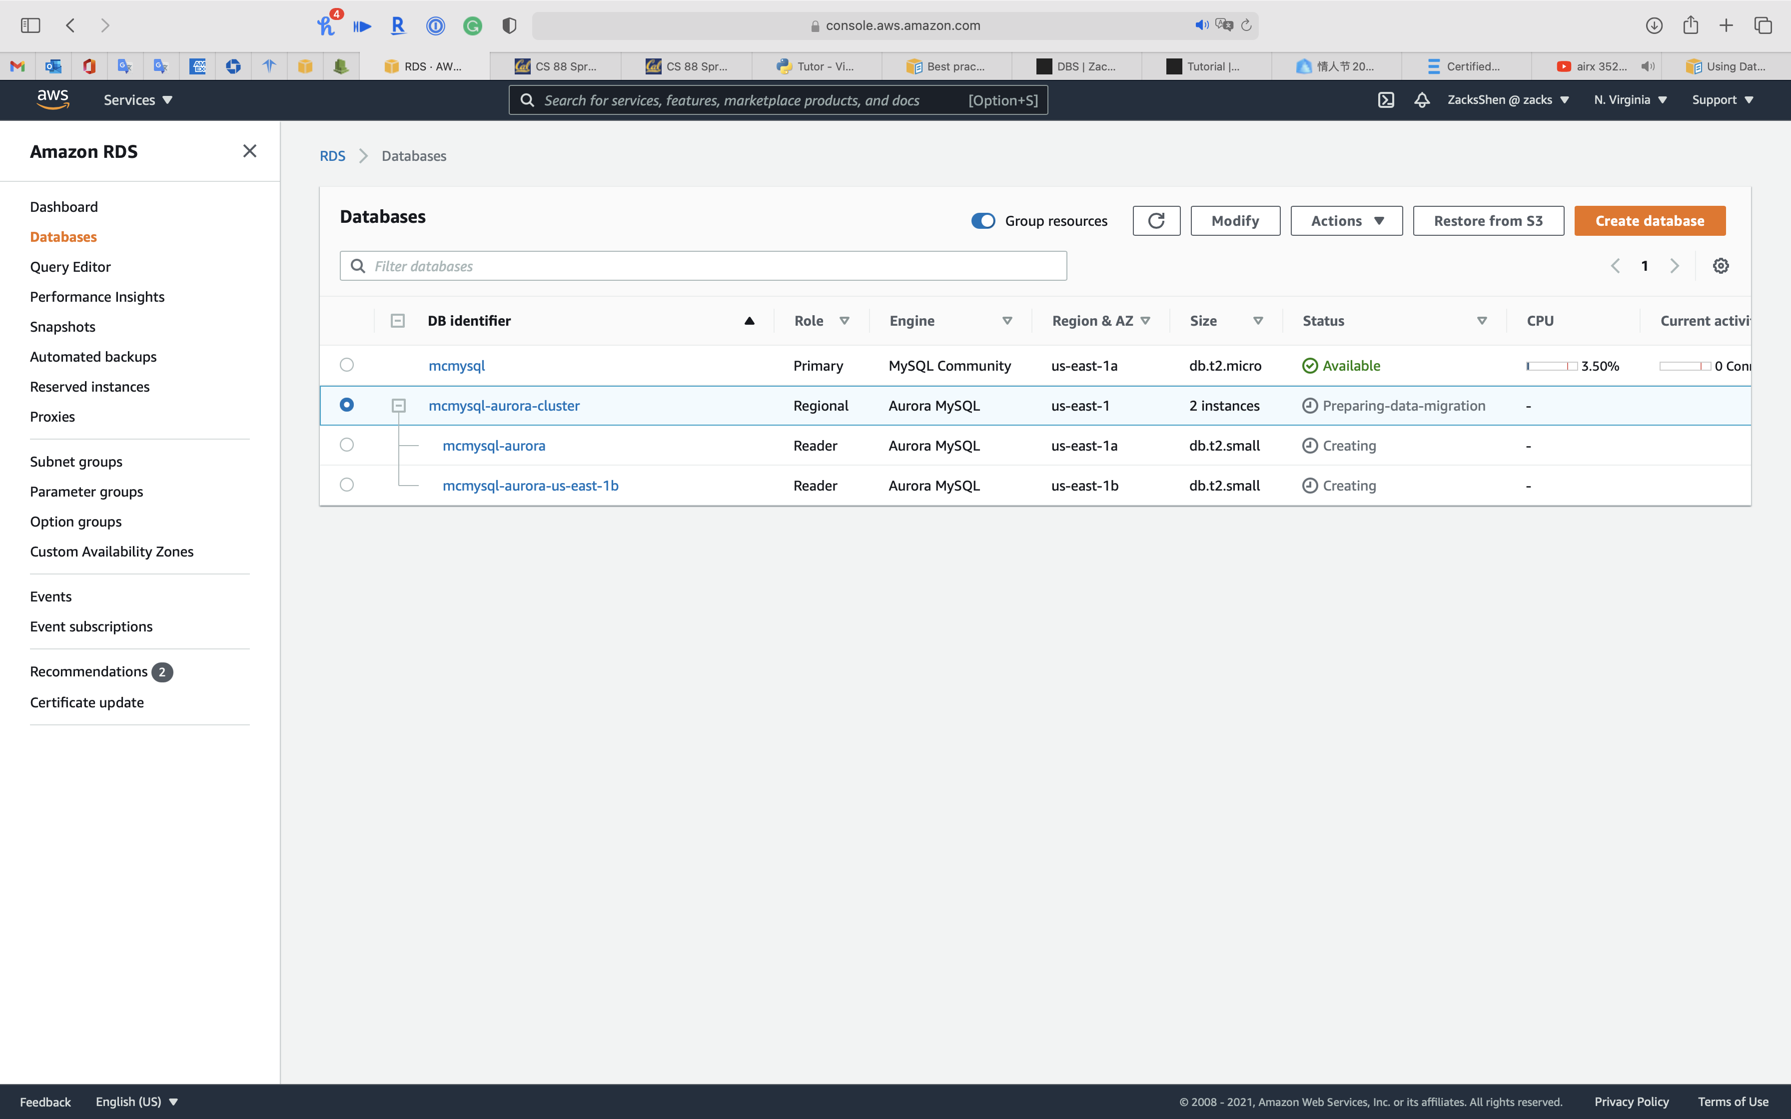Open the Actions dropdown
Viewport: 1791px width, 1119px height.
1346,220
